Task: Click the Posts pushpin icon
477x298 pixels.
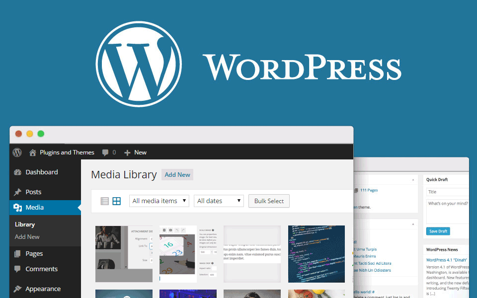Action: coord(18,192)
